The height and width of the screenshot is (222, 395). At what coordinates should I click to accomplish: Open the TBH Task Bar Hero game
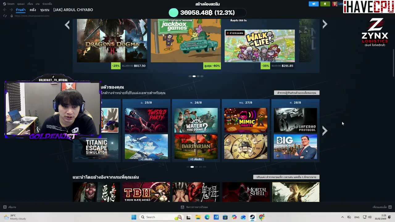click(146, 192)
